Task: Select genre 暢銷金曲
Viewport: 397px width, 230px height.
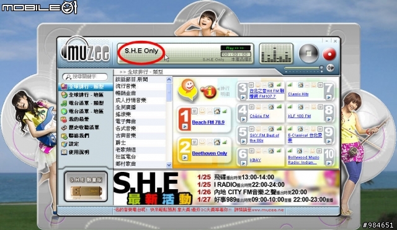Action: click(140, 93)
